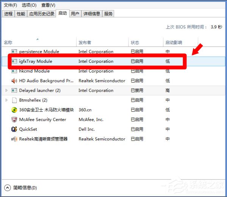
Task: Sort by the 发布者 column header
Action: (x=102, y=42)
